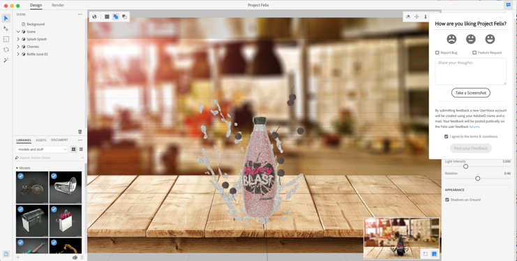This screenshot has width=517, height=261.
Task: Expand the Cherries scene item
Action: 18,47
